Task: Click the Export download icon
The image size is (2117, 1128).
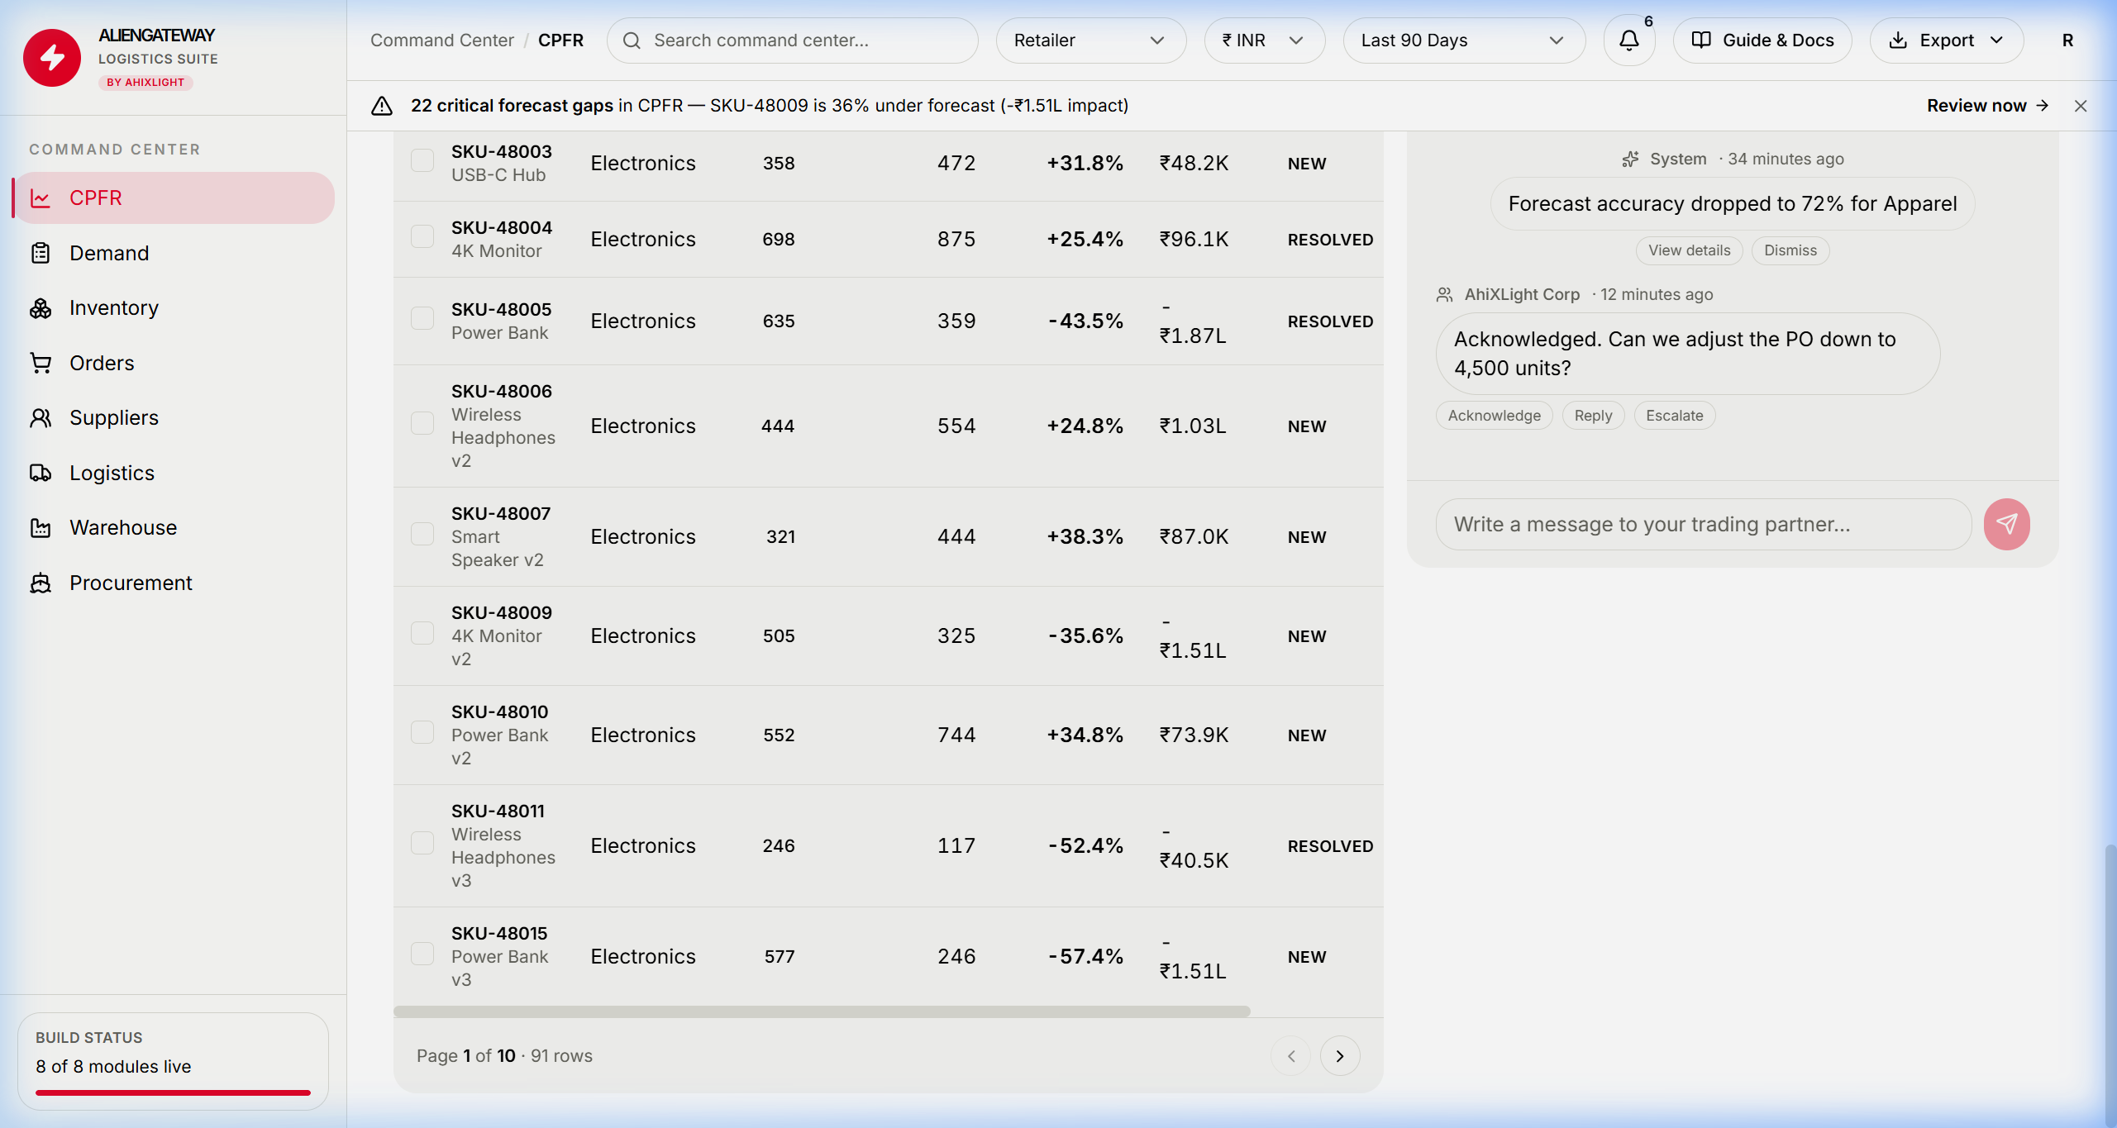Action: click(x=1898, y=40)
